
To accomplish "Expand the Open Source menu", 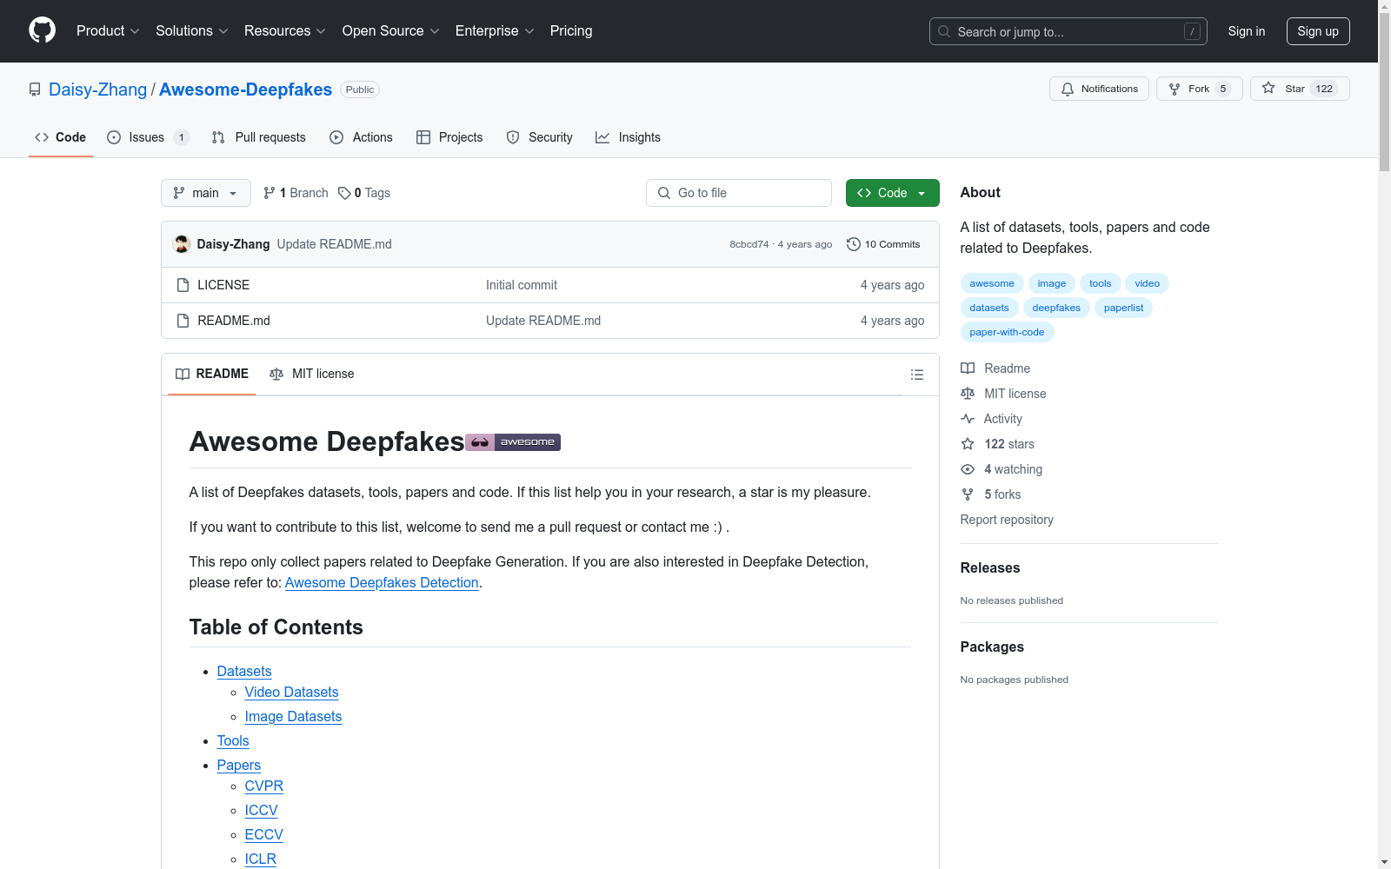I will click(x=390, y=30).
